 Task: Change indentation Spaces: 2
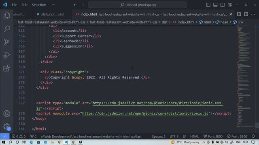[x=159, y=137]
